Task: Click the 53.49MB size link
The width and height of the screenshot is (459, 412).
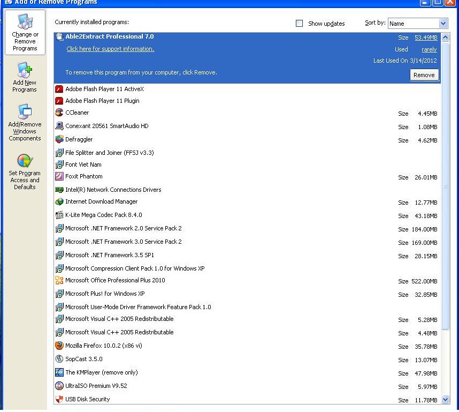Action: [x=426, y=38]
